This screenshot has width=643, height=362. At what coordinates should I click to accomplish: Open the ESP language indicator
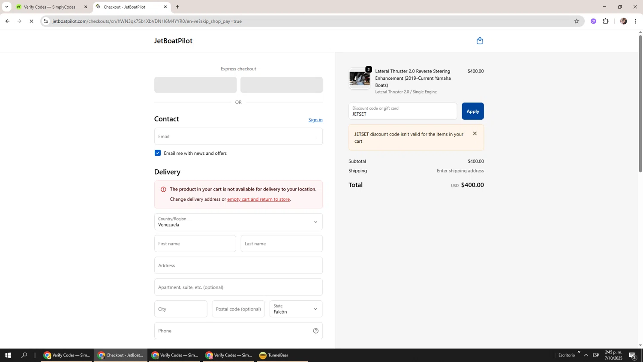coord(596,355)
